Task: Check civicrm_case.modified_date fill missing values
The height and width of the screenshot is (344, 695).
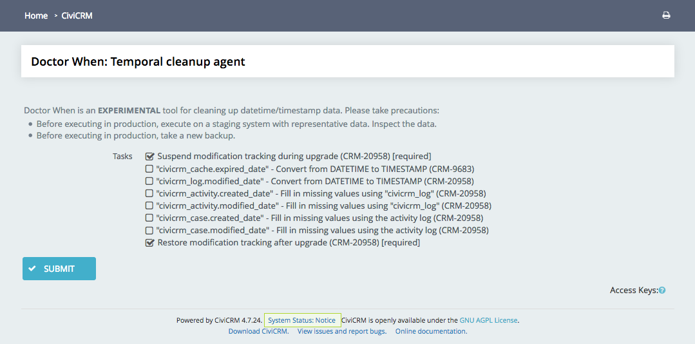Action: click(x=149, y=231)
